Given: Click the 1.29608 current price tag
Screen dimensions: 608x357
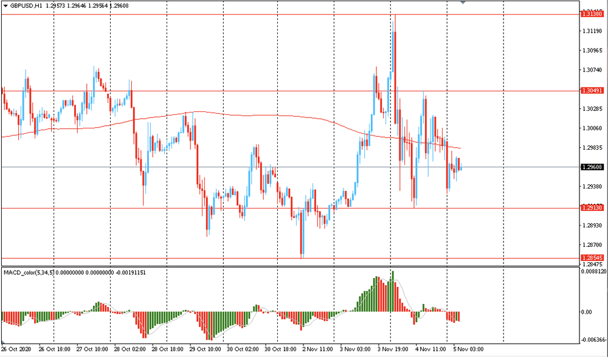Looking at the screenshot, I should [592, 167].
